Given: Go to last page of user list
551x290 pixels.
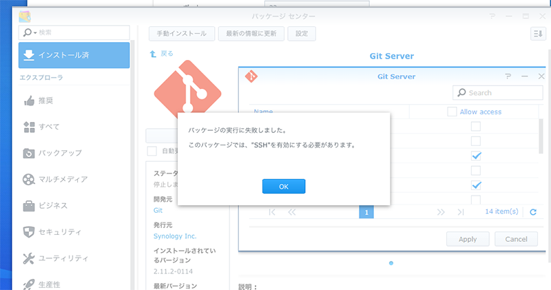Looking at the screenshot, I should (461, 212).
